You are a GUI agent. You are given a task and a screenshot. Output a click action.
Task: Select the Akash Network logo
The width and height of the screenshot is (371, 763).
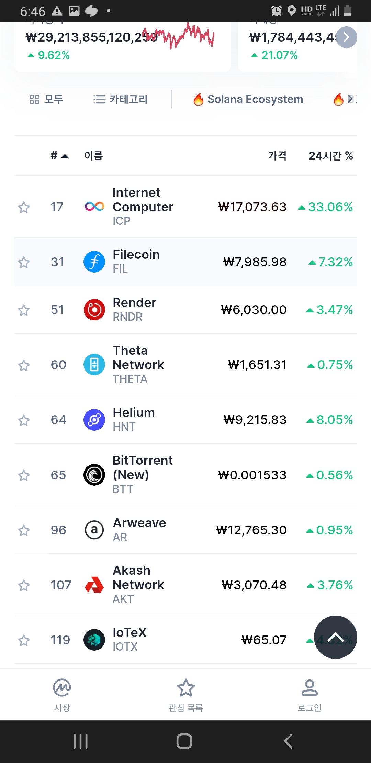94,585
